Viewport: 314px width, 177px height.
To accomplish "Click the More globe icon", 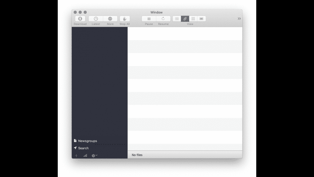I will 110,19.
